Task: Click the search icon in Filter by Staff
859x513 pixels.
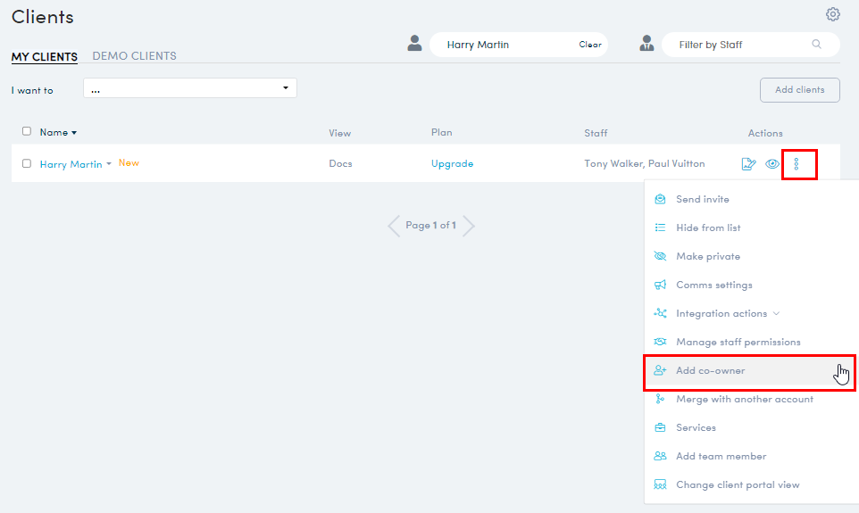Action: click(x=816, y=45)
